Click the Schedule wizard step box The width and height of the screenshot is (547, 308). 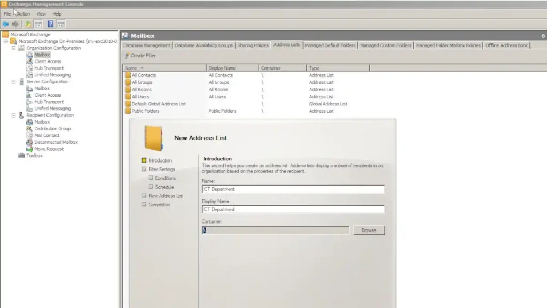151,187
